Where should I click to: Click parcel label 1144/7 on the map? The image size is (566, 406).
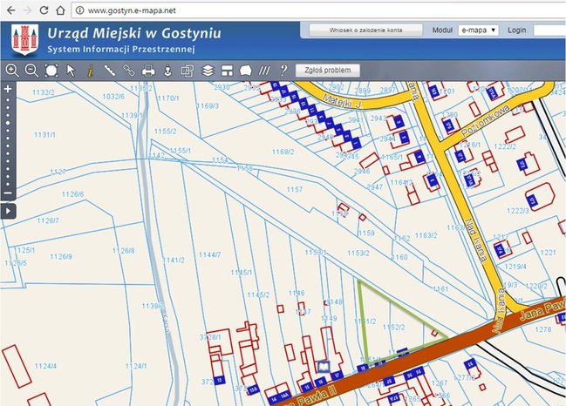[x=209, y=255]
